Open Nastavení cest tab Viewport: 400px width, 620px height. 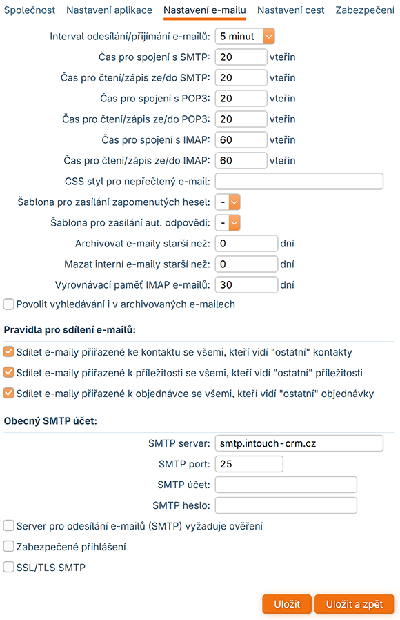[x=290, y=10]
